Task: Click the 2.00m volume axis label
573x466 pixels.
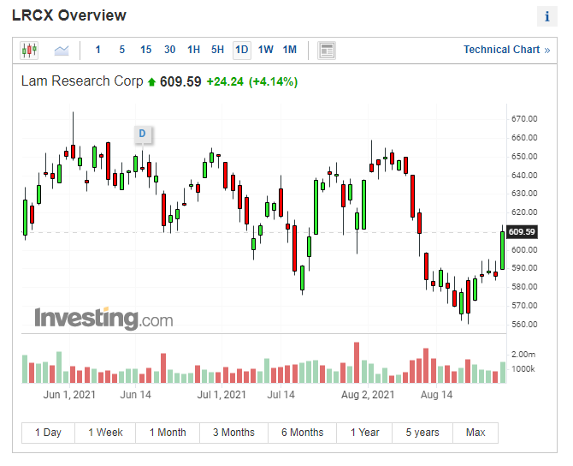Action: [x=523, y=355]
